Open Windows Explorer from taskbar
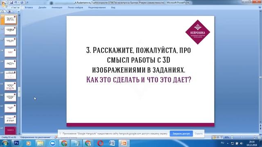This screenshot has width=262, height=147. coord(40,143)
